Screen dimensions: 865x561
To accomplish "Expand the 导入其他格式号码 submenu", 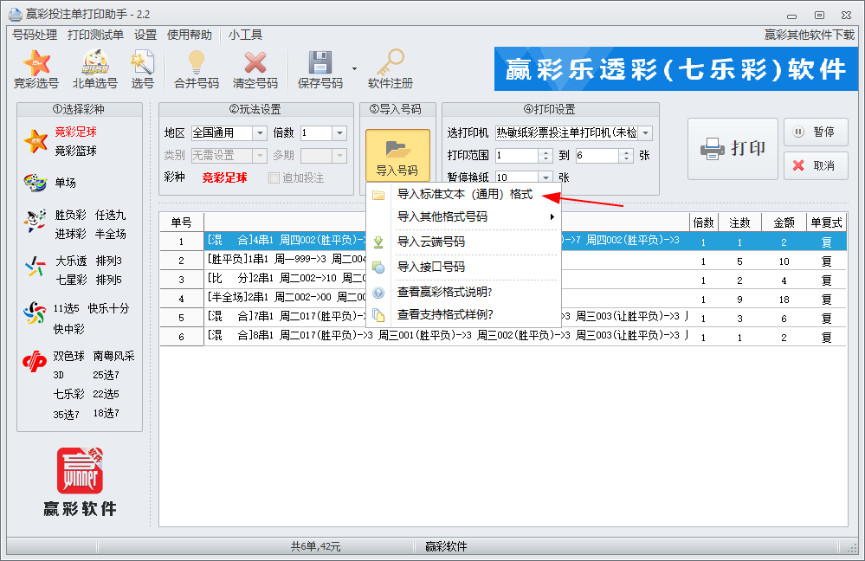I will click(x=552, y=216).
